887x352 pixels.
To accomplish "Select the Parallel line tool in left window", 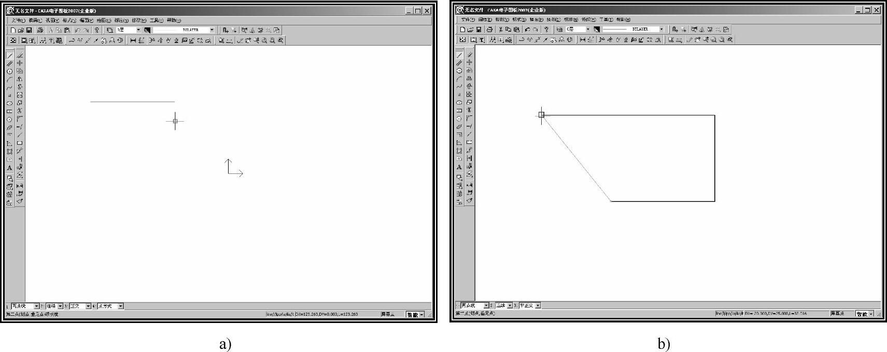I will 9,63.
